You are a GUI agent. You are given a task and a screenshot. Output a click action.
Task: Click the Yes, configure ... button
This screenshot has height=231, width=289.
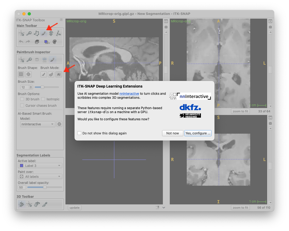point(198,133)
